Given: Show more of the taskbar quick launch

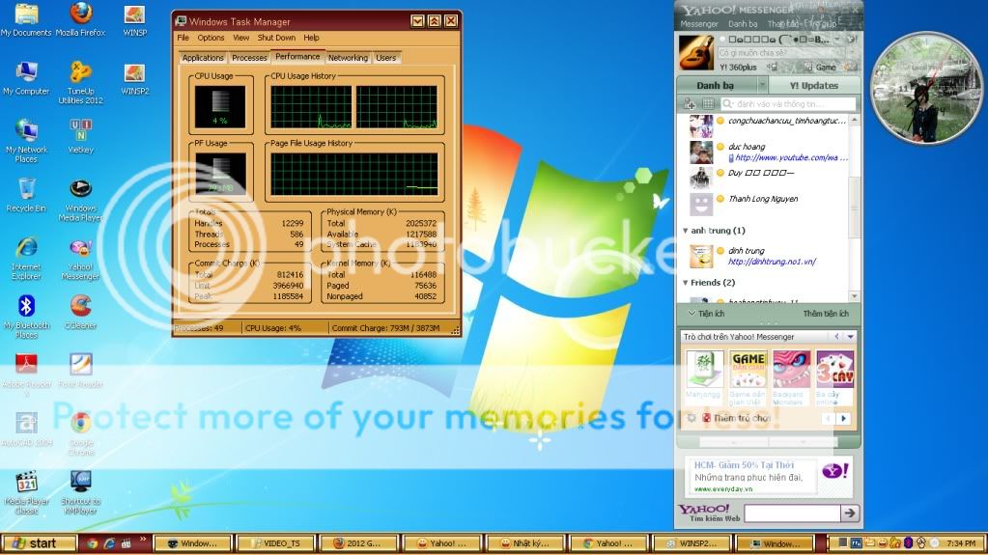Looking at the screenshot, I should point(142,540).
